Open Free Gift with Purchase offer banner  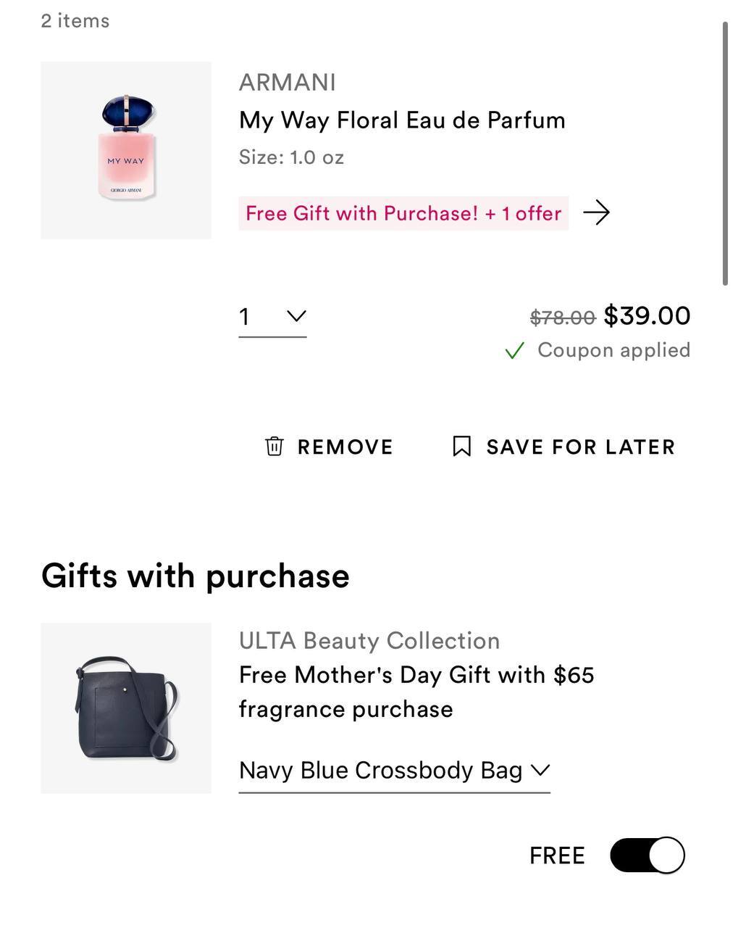(x=403, y=213)
